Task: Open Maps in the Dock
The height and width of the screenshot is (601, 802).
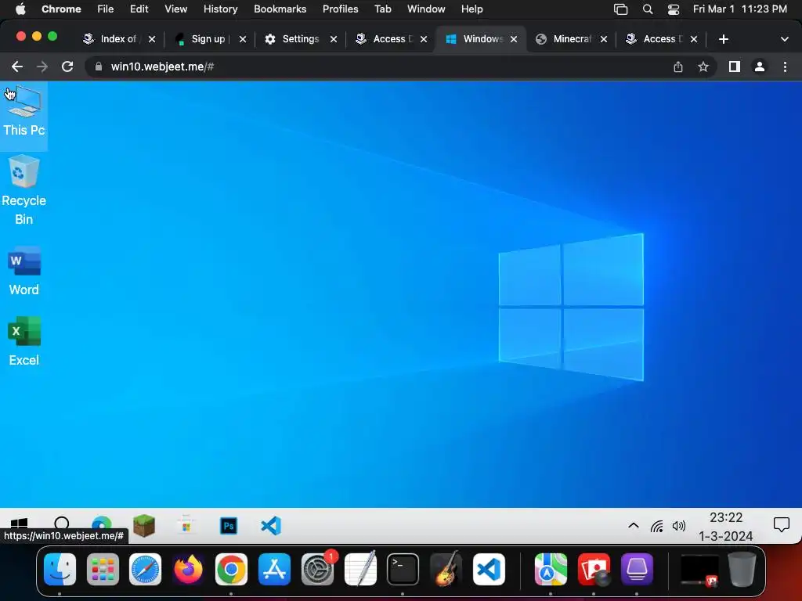Action: pyautogui.click(x=551, y=570)
